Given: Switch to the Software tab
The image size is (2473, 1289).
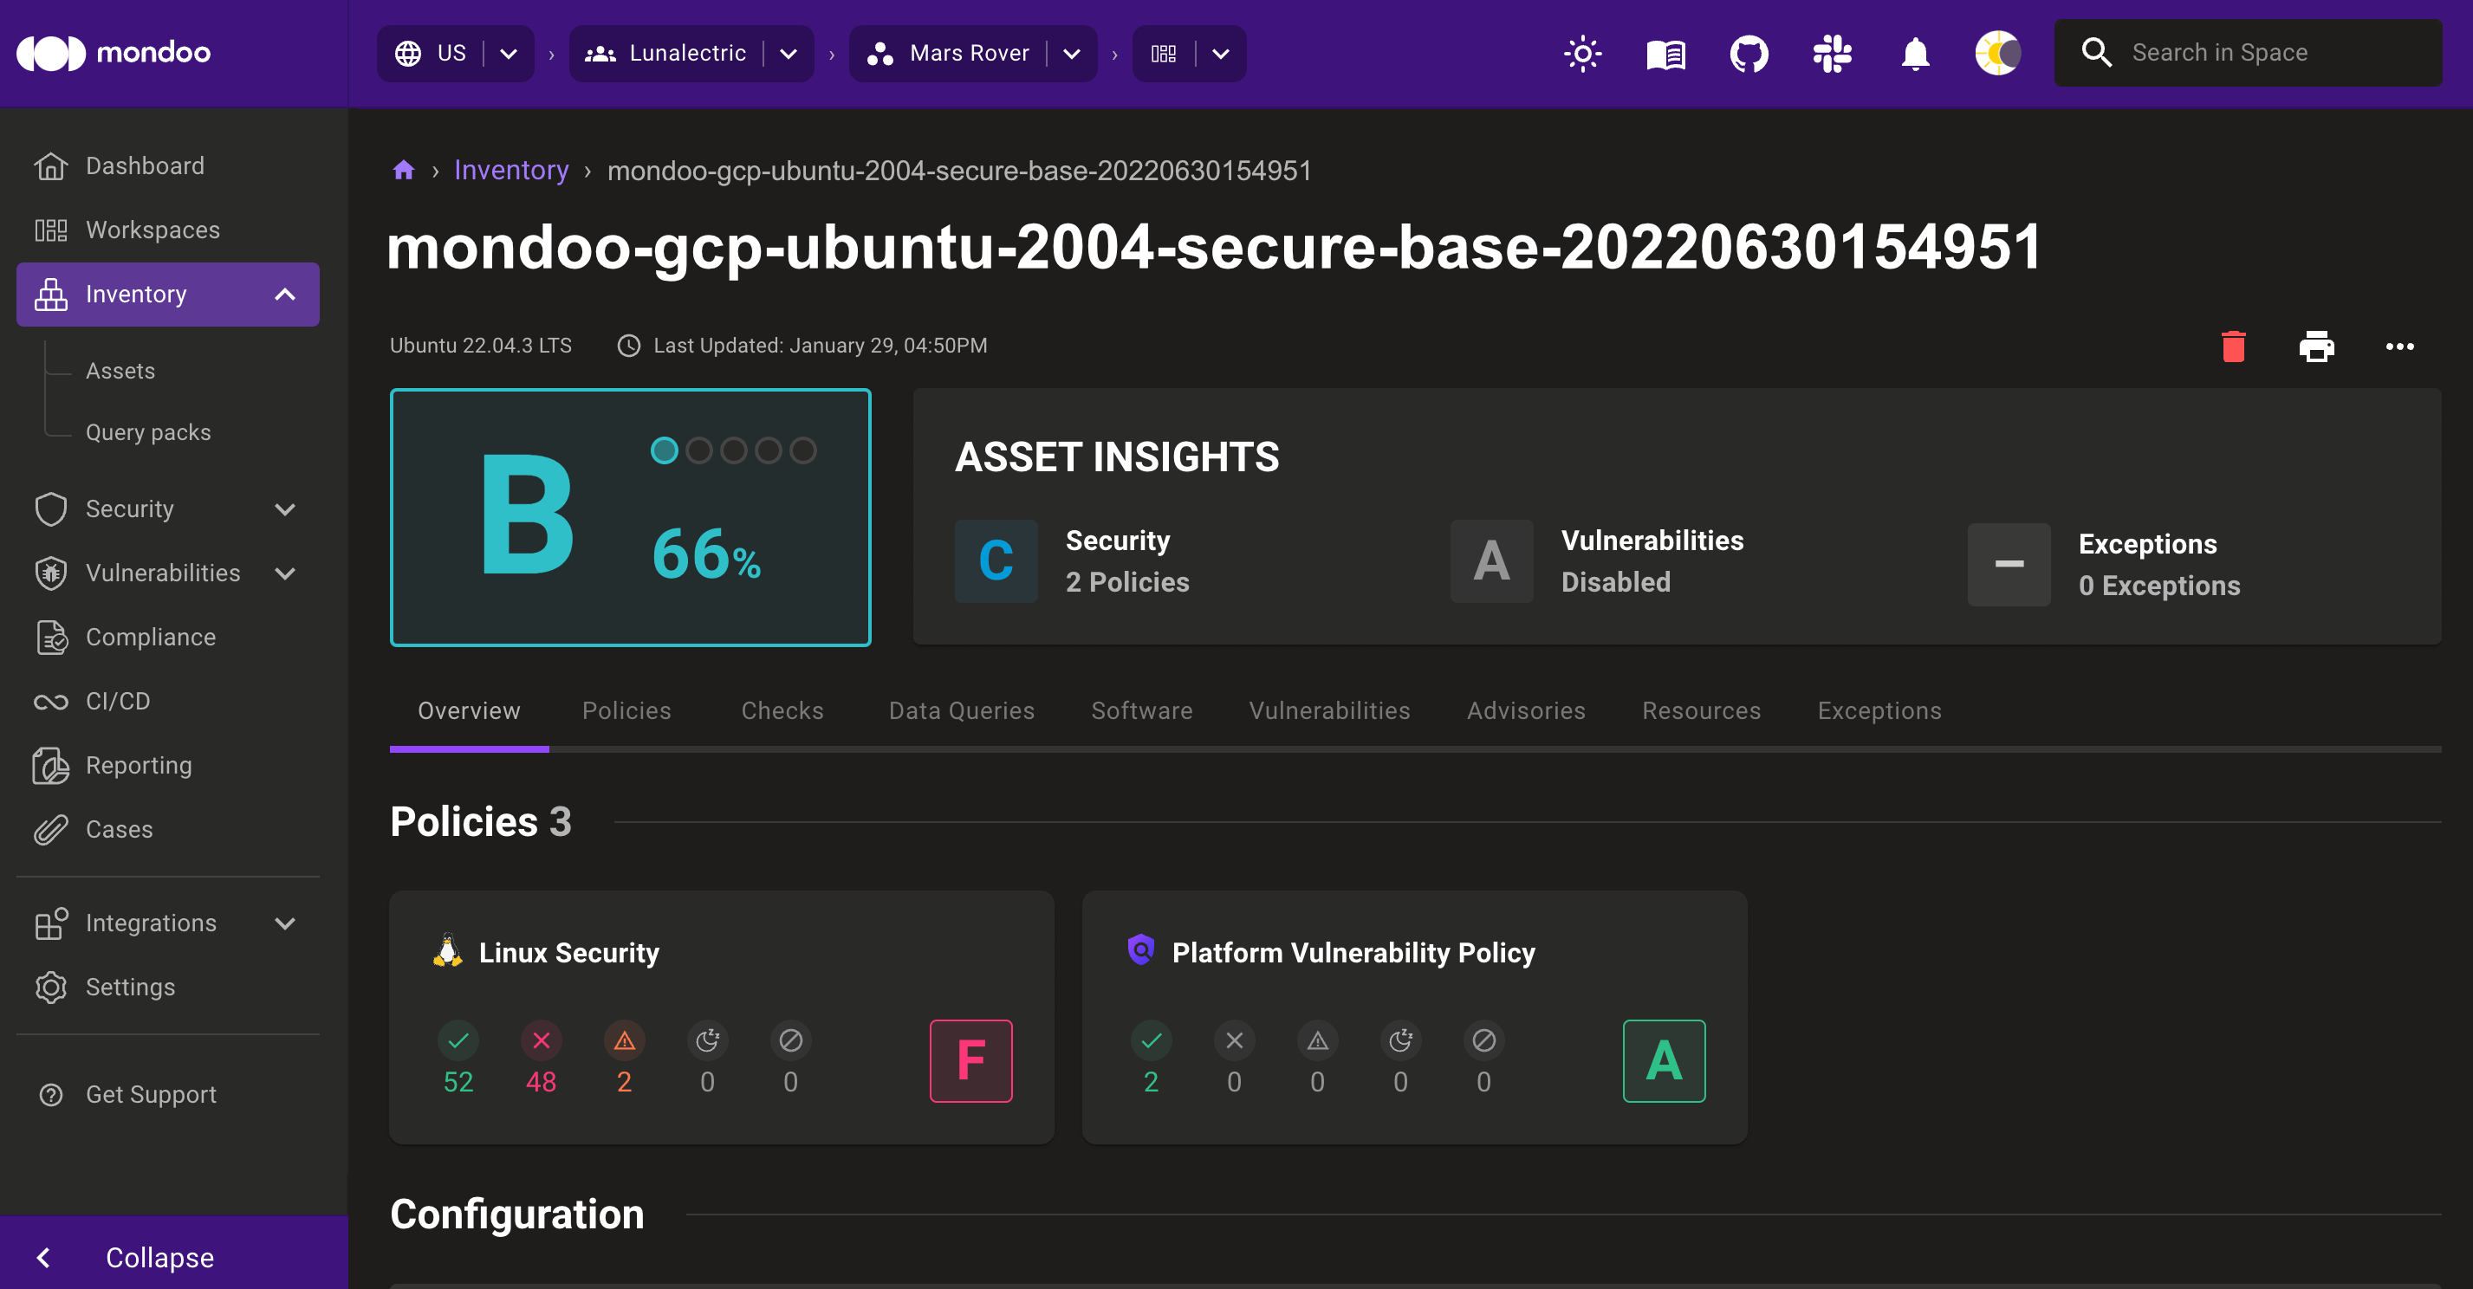Looking at the screenshot, I should point(1142,710).
